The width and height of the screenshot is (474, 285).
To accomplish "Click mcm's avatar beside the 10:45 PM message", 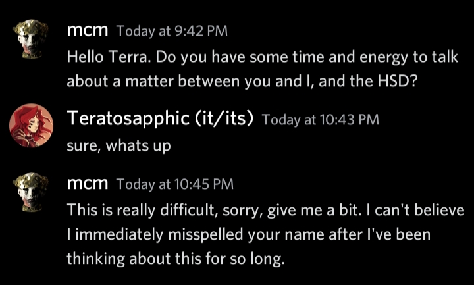I will [x=32, y=194].
